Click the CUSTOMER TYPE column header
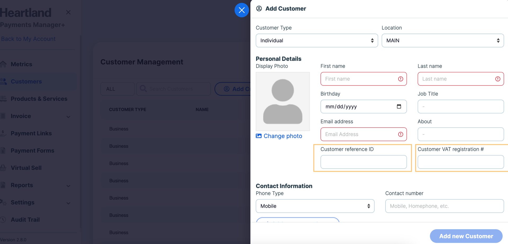 click(x=128, y=109)
